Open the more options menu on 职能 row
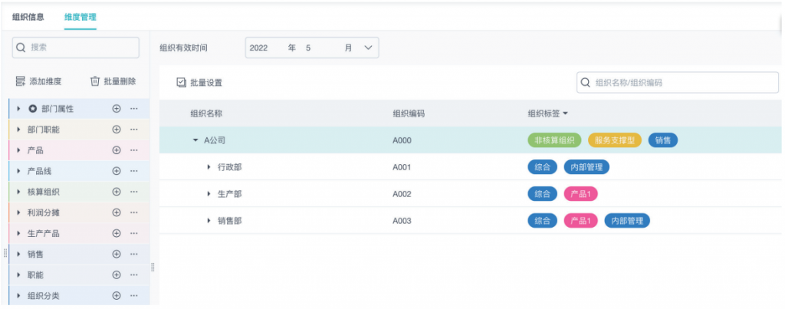 [x=133, y=275]
